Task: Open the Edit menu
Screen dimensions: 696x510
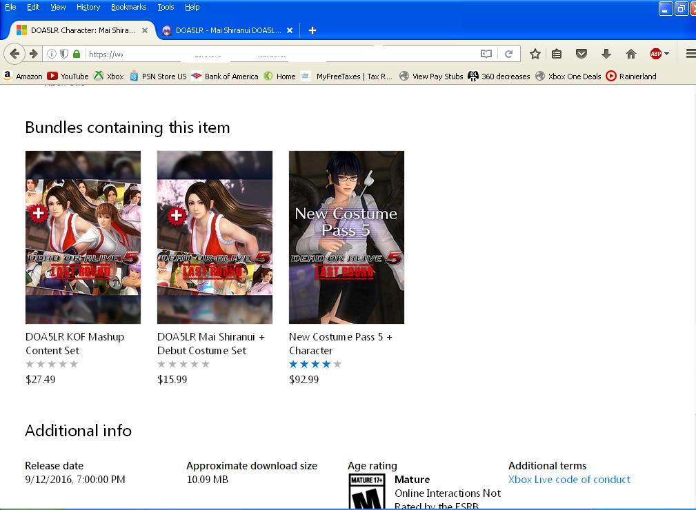Action: (33, 7)
